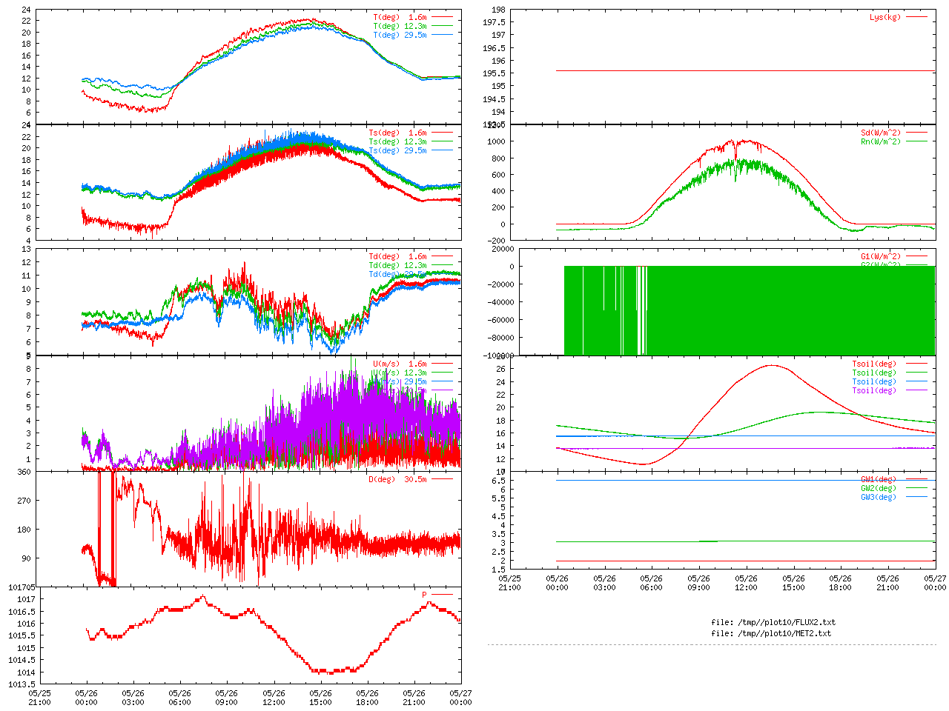The image size is (949, 711).
Task: Click the 'Td(deg) 1.6m' legend label
Action: pos(398,256)
